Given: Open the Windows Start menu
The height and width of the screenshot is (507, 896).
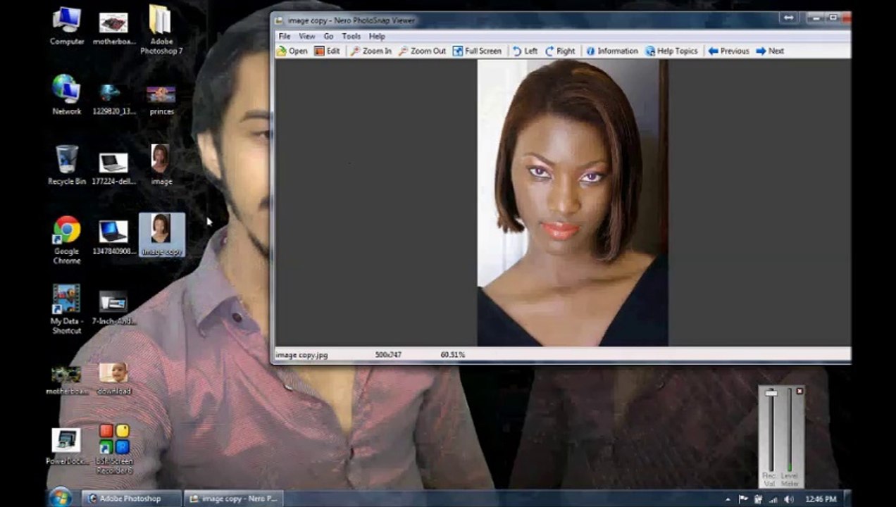Looking at the screenshot, I should pyautogui.click(x=60, y=497).
